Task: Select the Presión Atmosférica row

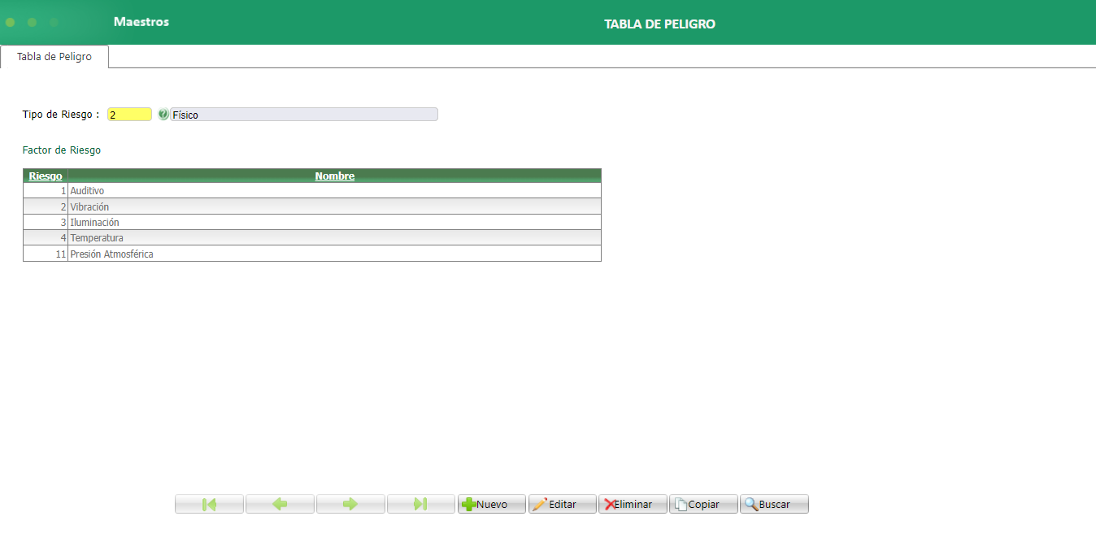Action: (312, 254)
